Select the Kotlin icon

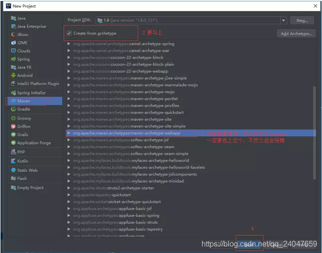pos(13,161)
